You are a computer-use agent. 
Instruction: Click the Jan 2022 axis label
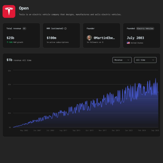(x=129, y=131)
